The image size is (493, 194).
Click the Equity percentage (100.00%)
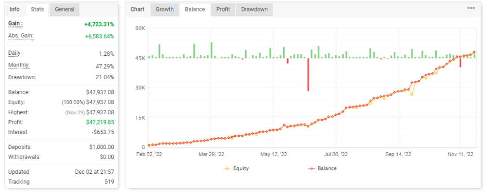click(73, 102)
